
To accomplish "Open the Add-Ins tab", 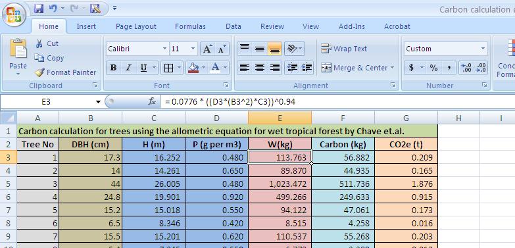I will pos(352,26).
